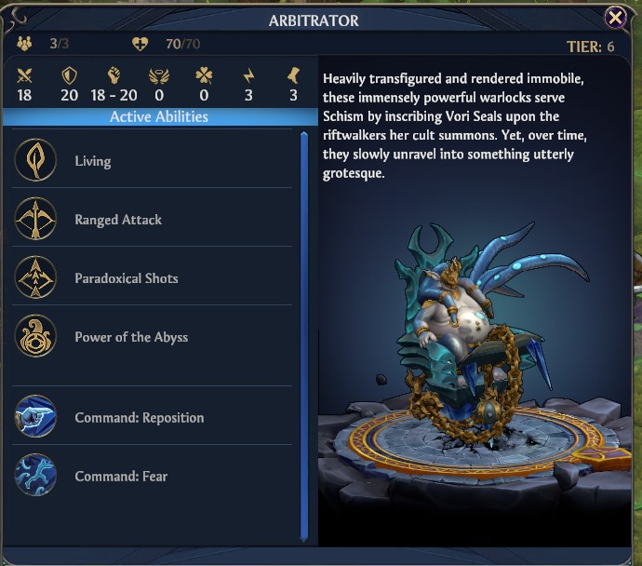
Task: Click the crossed swords attack stat icon
Action: [x=24, y=75]
